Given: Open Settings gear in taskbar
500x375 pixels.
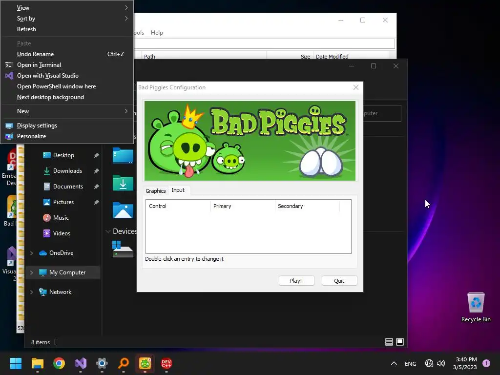Looking at the screenshot, I should pyautogui.click(x=102, y=363).
